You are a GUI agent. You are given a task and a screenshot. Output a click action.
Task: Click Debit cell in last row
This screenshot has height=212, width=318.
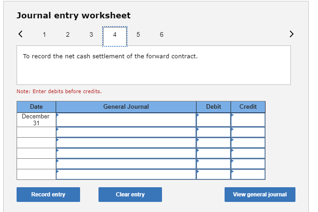click(x=214, y=174)
